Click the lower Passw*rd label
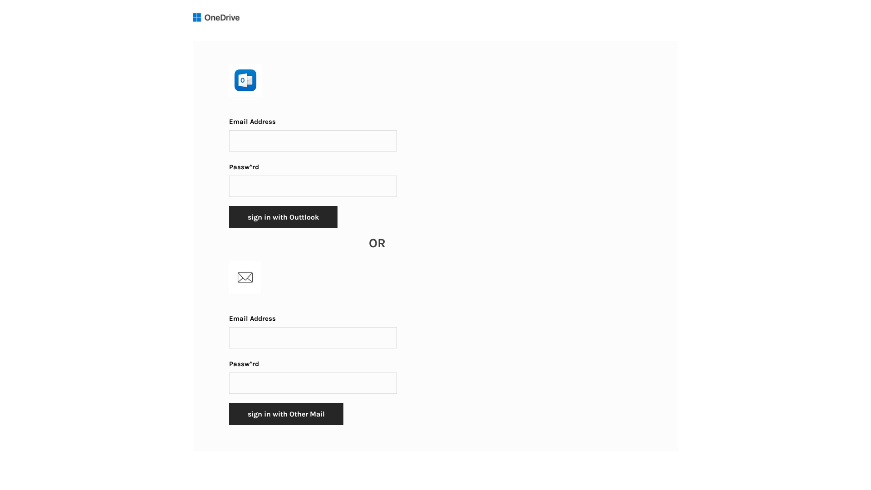 click(x=244, y=363)
